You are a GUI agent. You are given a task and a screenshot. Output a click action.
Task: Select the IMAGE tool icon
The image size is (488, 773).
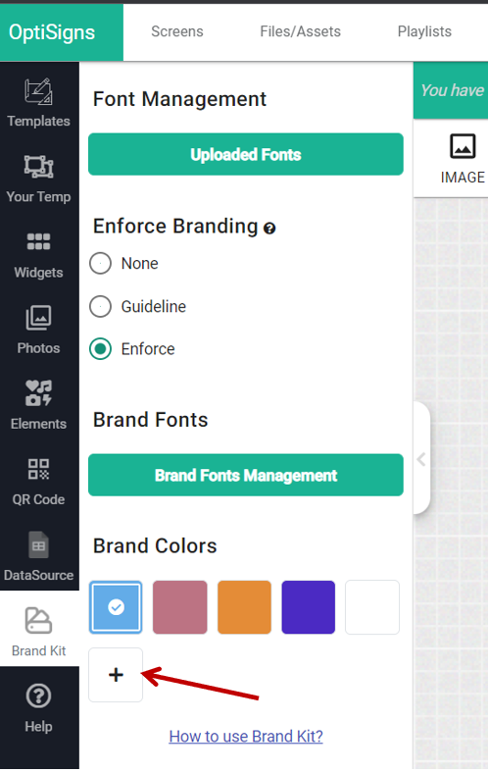(463, 146)
